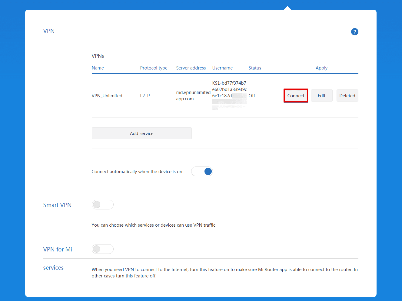
Task: Click the Protocol type column header
Action: [154, 68]
